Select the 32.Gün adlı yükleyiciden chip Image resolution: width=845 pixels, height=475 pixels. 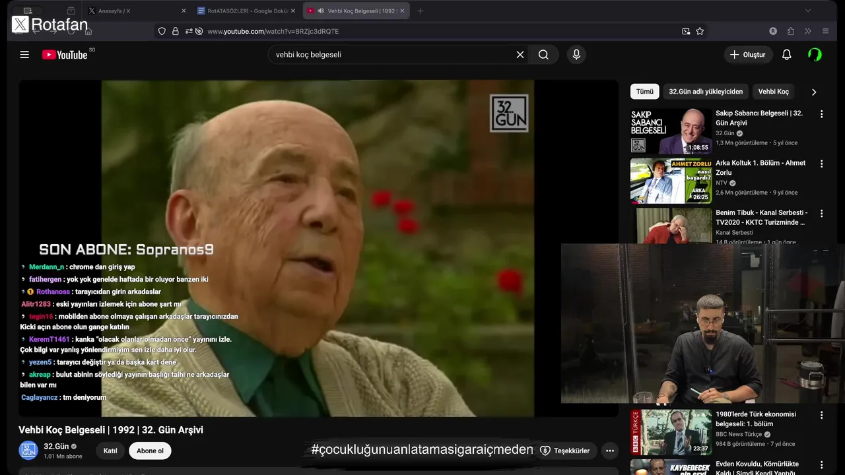706,92
